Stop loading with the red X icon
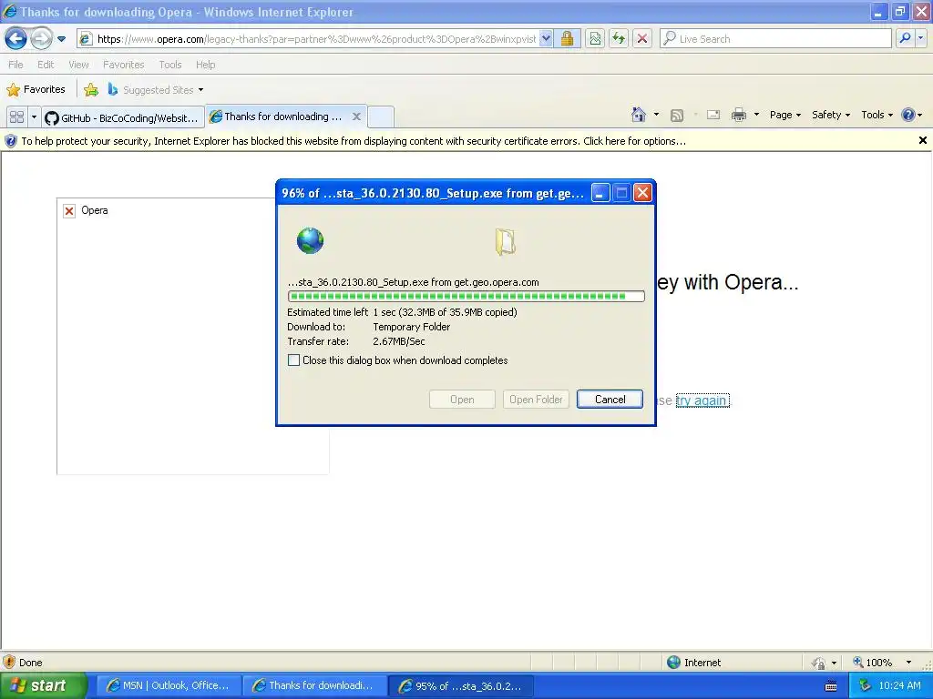Viewport: 933px width, 699px height. (642, 39)
